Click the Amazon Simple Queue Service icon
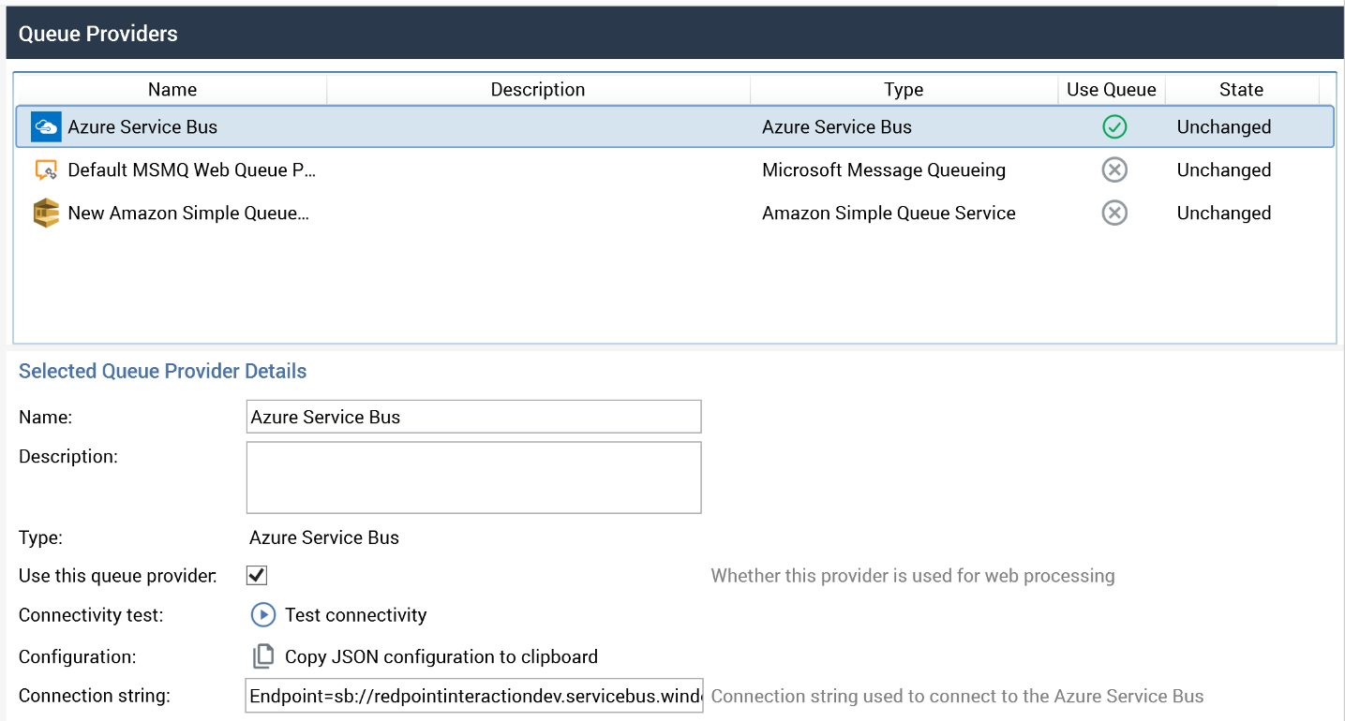The height and width of the screenshot is (721, 1345). tap(45, 213)
